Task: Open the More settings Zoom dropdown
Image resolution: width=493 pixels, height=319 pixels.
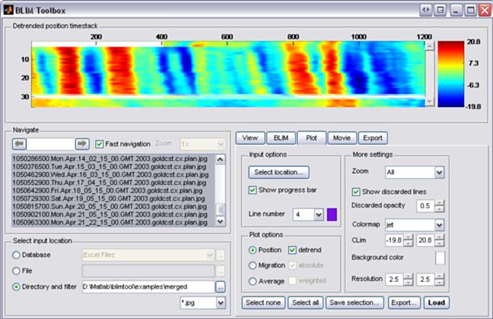Action: click(x=439, y=172)
